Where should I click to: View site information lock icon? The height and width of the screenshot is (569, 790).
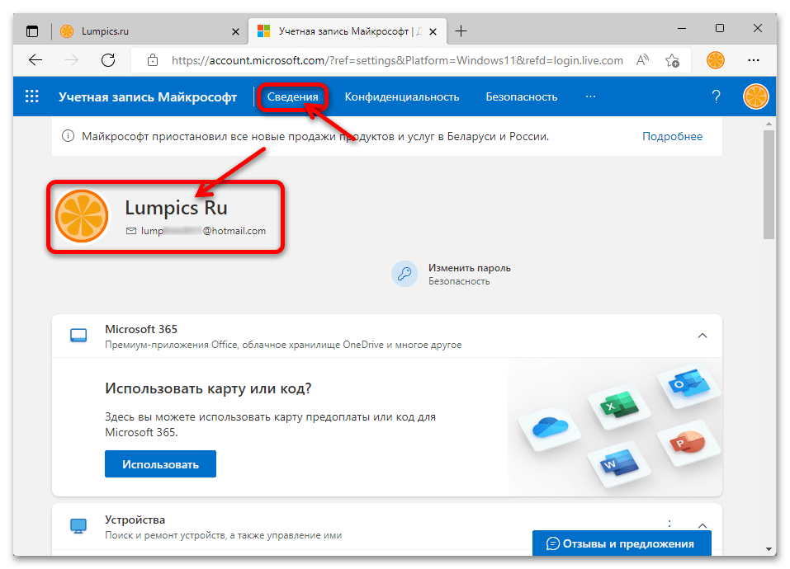[152, 60]
